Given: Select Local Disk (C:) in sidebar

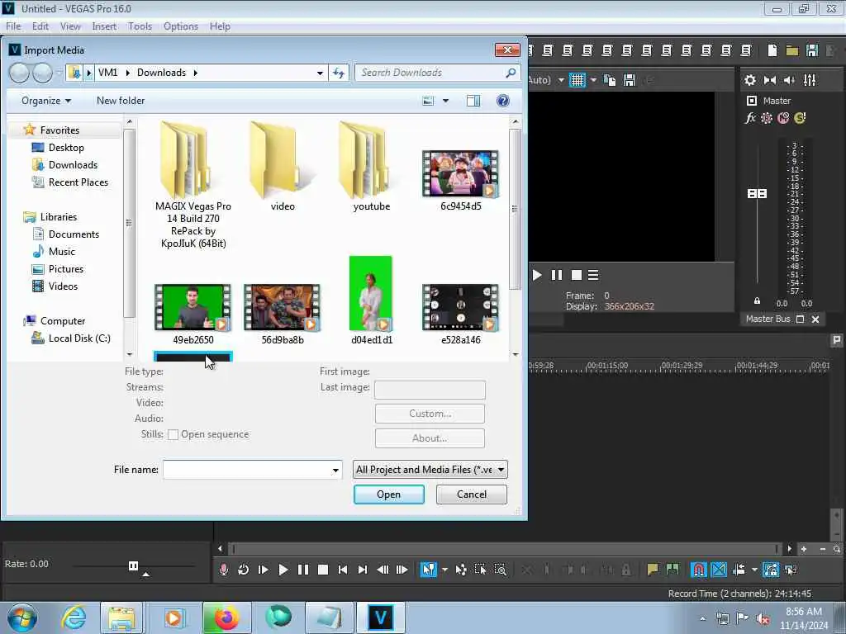Looking at the screenshot, I should 79,338.
